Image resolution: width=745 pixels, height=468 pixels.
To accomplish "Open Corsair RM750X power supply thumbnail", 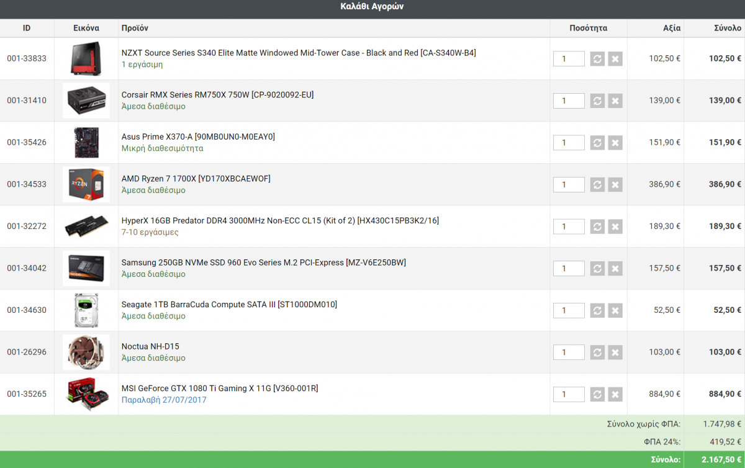I will (x=86, y=101).
